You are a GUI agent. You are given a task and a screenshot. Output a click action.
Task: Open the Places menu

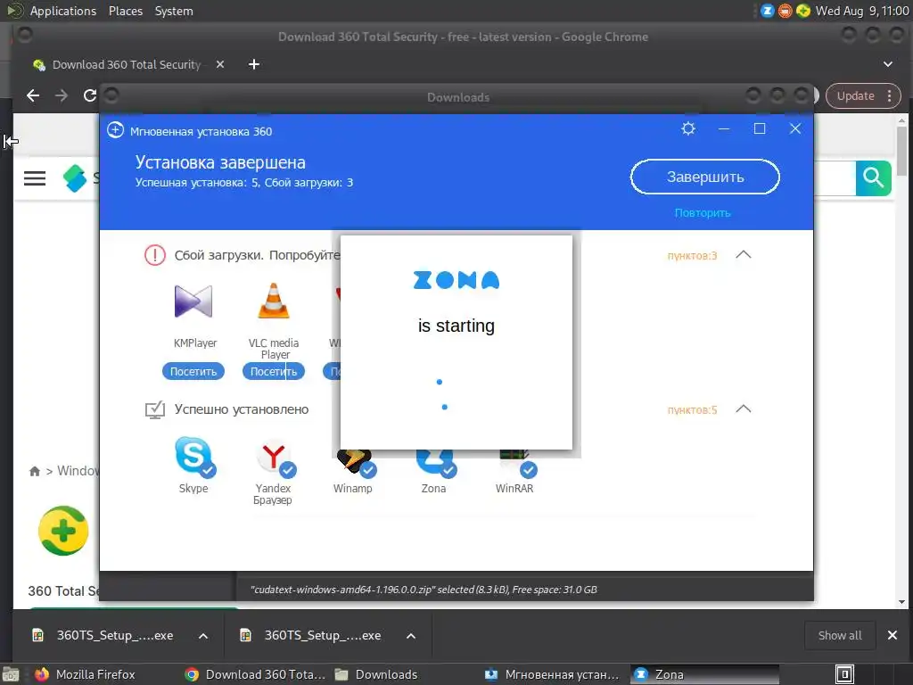click(x=125, y=11)
